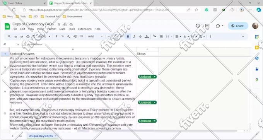This screenshot has width=263, height=140.
Task: Open Google account avatar
Action: [255, 26]
